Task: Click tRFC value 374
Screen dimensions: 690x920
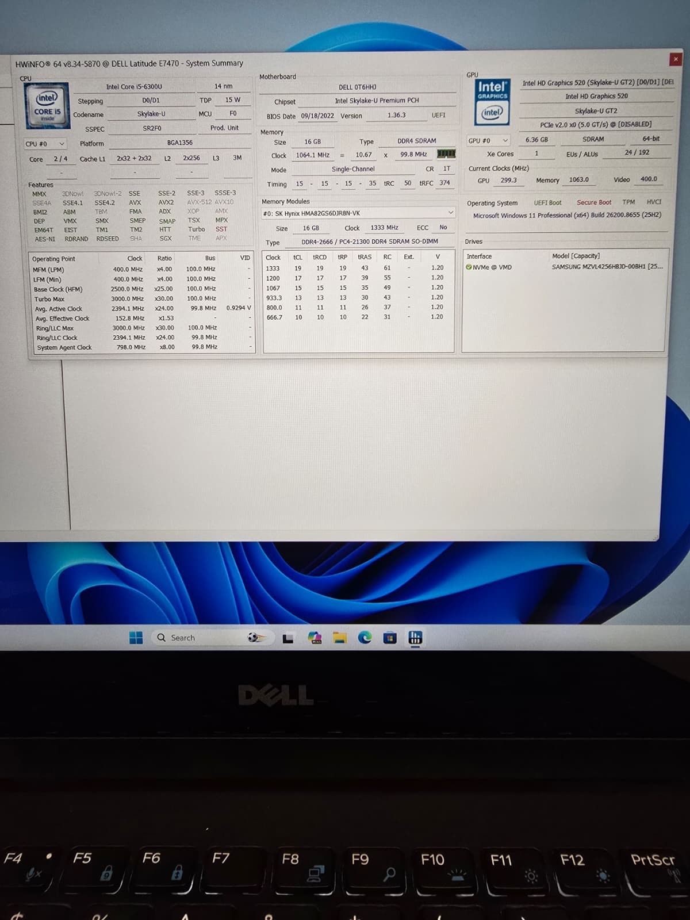Action: (x=444, y=183)
